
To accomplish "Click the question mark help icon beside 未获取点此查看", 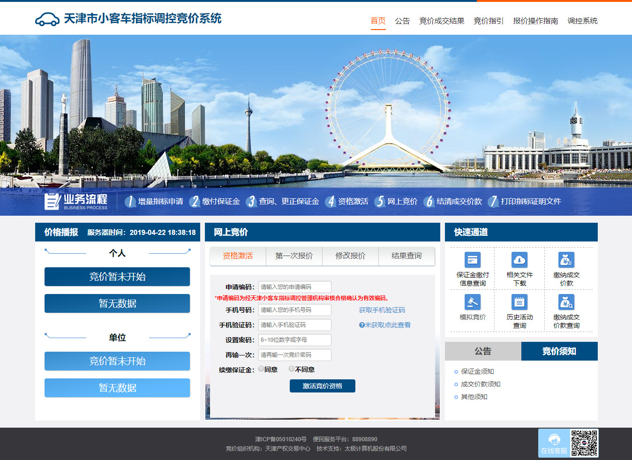I will [362, 325].
